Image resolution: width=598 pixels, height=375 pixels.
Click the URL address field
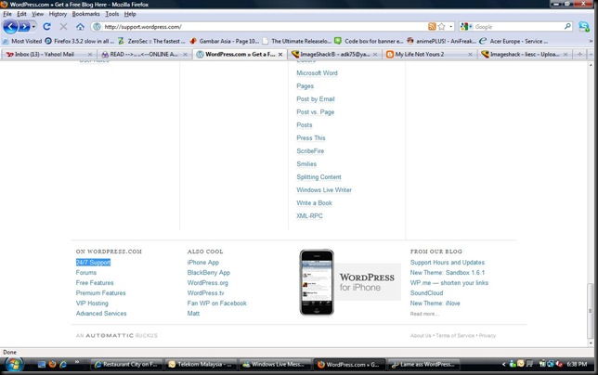click(x=264, y=27)
